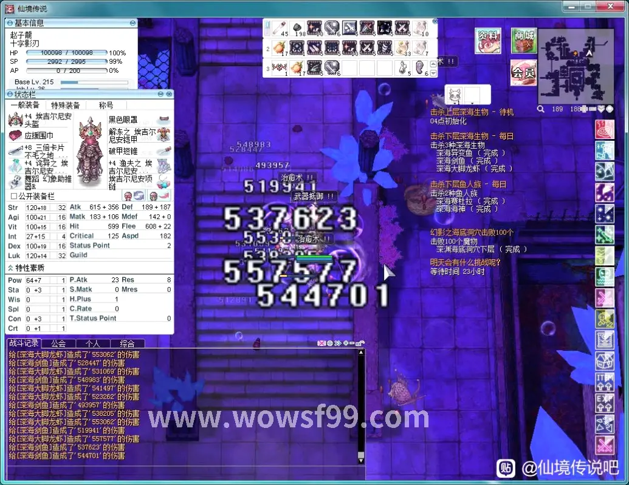
Task: Click the ITEM boost buff icon
Action: click(605, 383)
